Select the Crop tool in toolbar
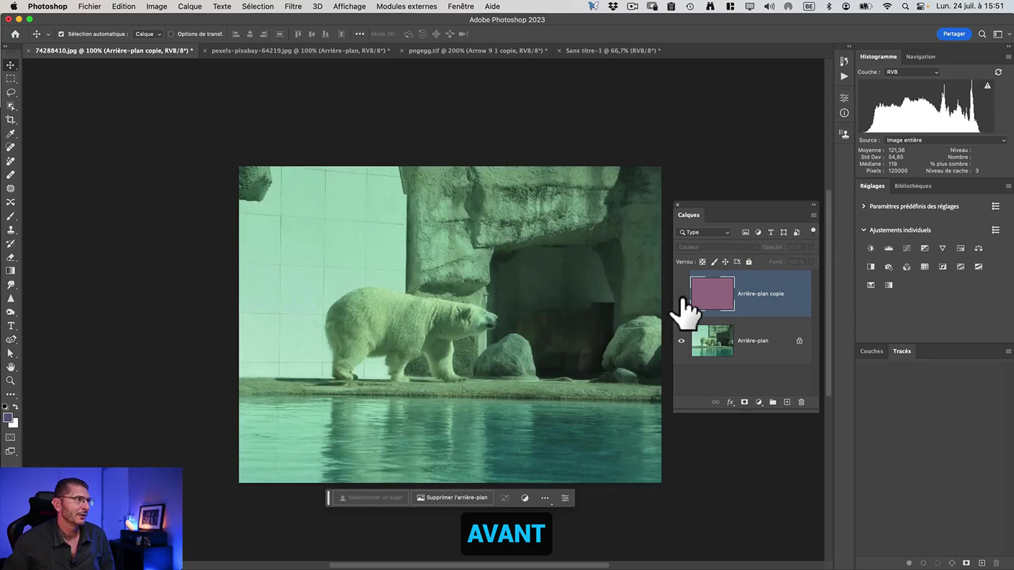The width and height of the screenshot is (1014, 570). [x=11, y=120]
